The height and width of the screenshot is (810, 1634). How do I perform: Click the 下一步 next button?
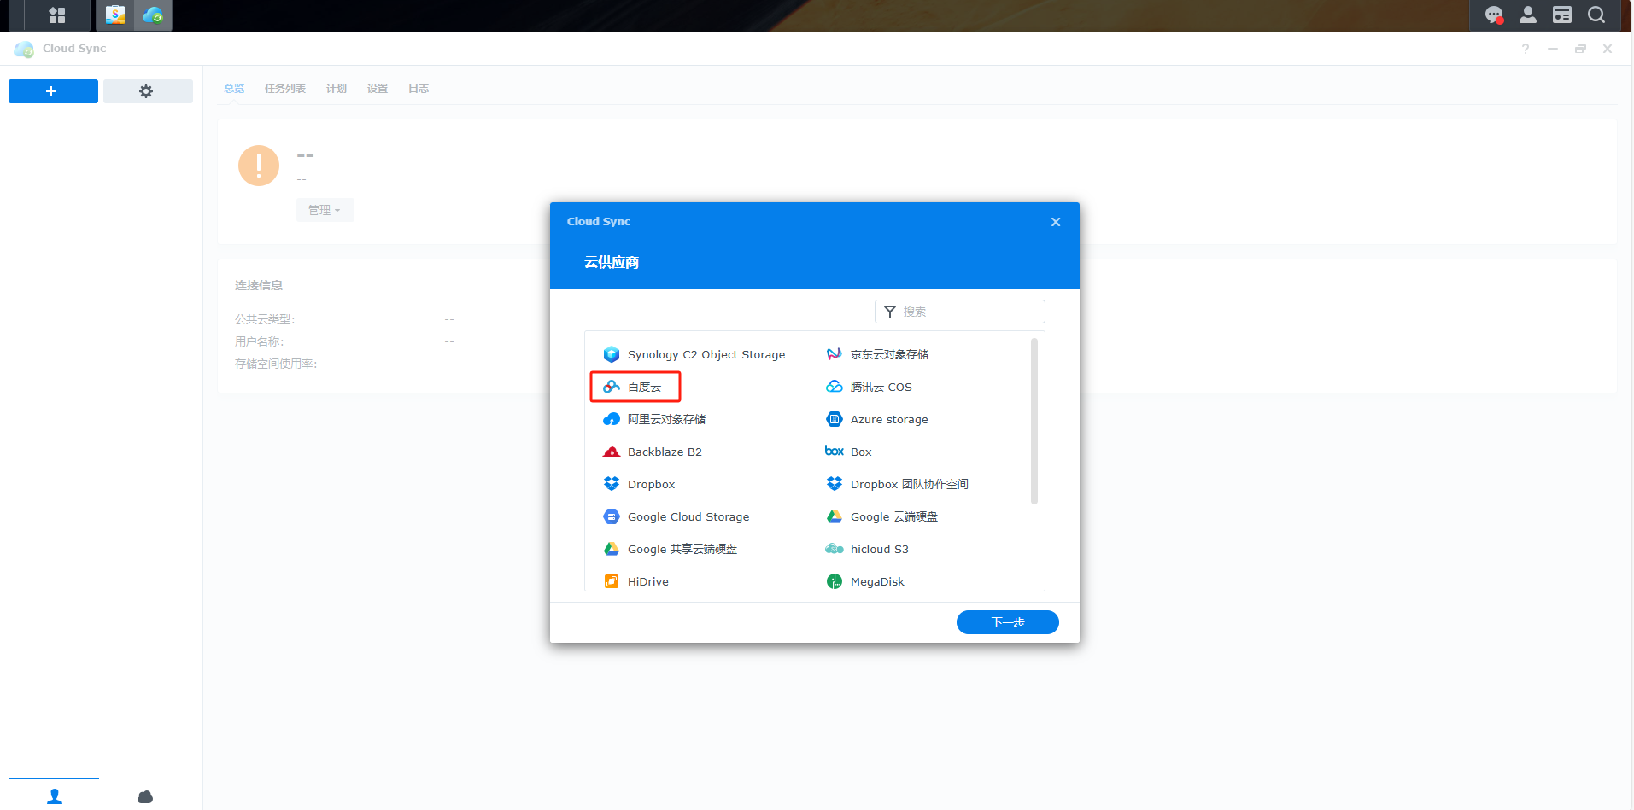1008,622
